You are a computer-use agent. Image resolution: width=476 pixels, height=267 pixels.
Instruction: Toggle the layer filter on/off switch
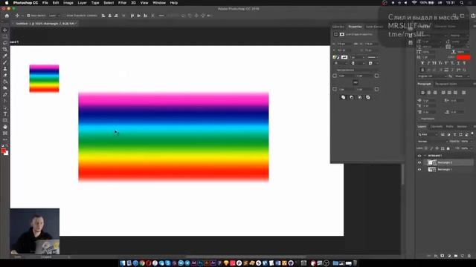[x=472, y=133]
